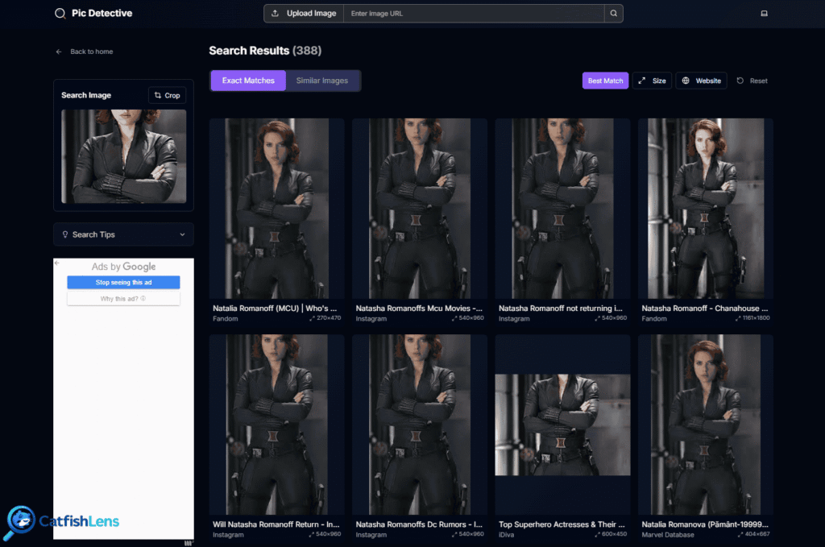The image size is (825, 547).
Task: Click title 'Will Natasha Romanoff Return - In...'
Action: [x=276, y=524]
